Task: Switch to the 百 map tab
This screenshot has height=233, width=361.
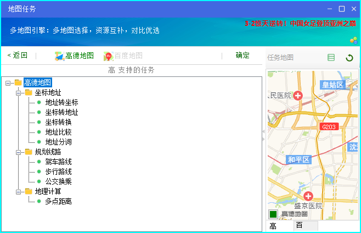Action: pos(306,225)
